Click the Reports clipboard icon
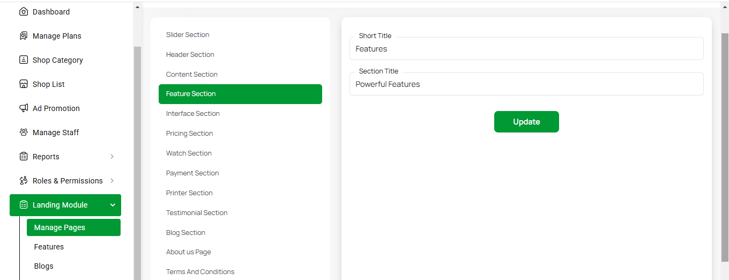This screenshot has height=280, width=729. click(x=24, y=157)
